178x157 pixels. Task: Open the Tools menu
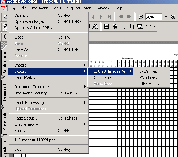pos(57,8)
